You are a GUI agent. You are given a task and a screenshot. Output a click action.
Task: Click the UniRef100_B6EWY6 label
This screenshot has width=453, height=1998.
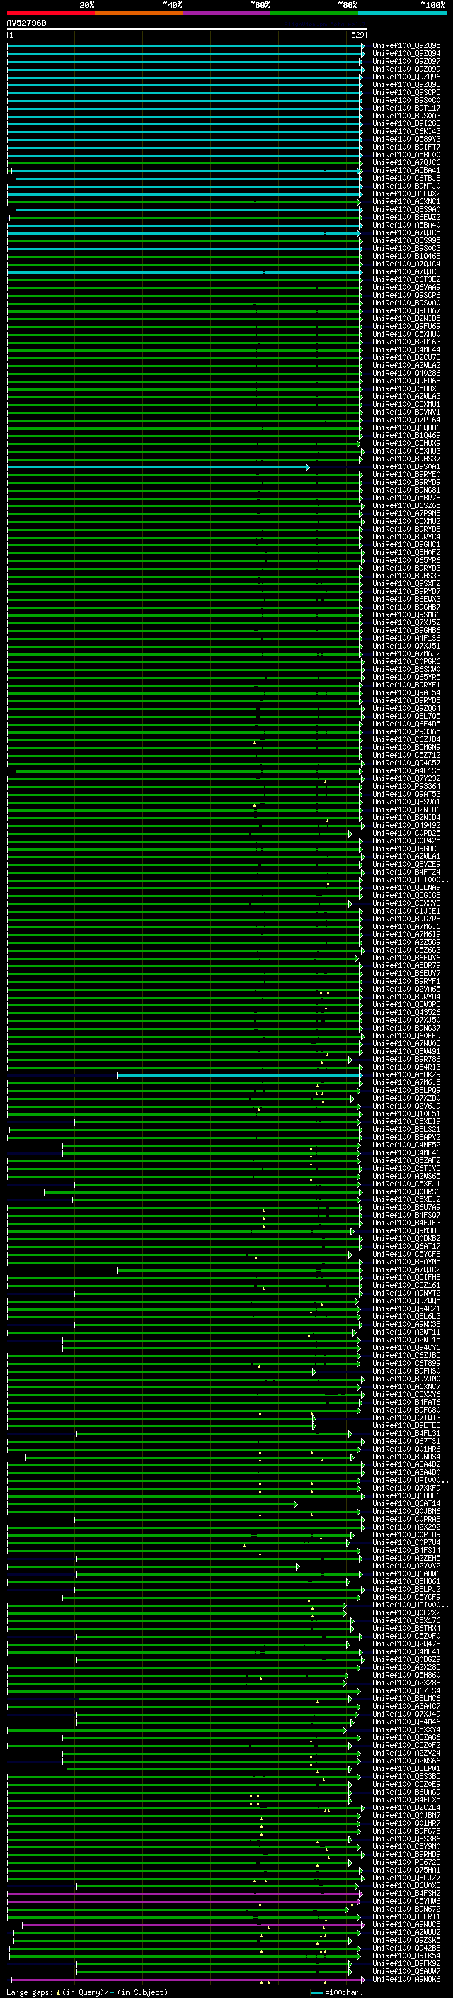(x=406, y=958)
